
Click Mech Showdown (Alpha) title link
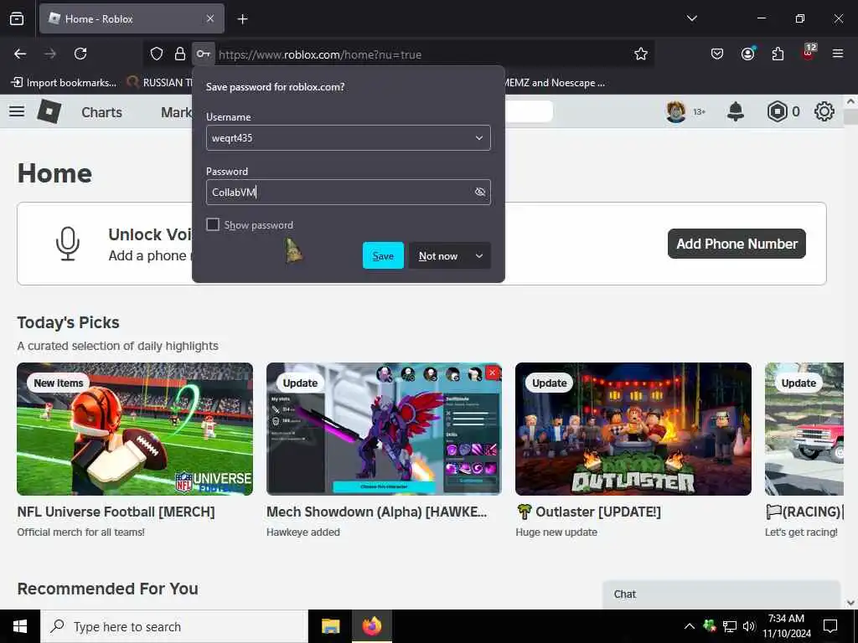(x=376, y=512)
